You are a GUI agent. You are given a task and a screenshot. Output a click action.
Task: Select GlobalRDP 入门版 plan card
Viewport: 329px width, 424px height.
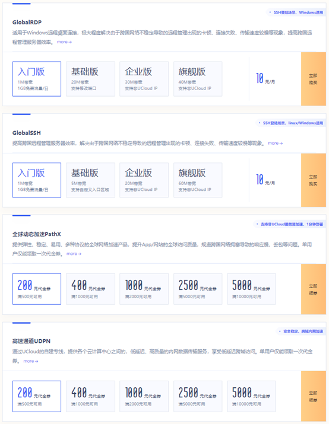[37, 79]
